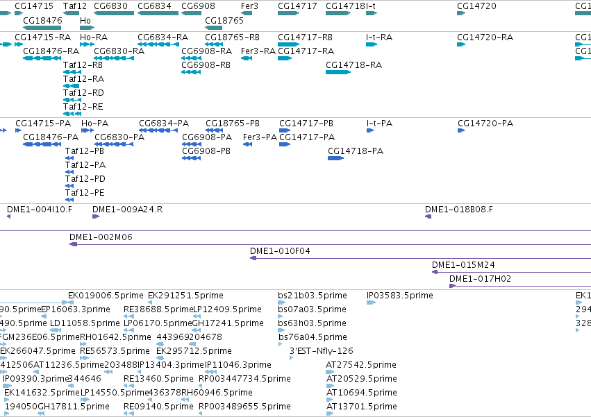
Task: Click protein CG14717-PB label
Action: click(306, 124)
